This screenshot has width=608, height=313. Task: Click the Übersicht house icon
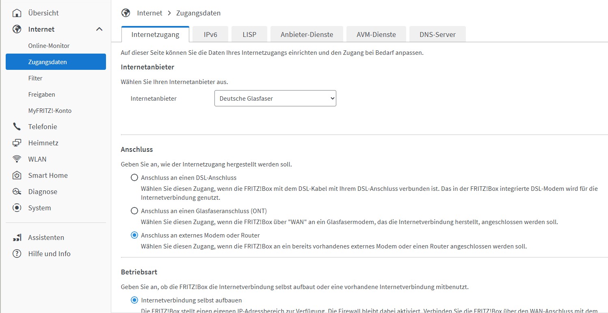(x=17, y=13)
